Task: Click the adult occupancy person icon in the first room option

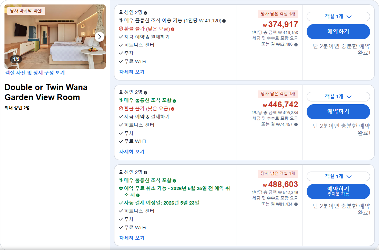Action: click(x=121, y=12)
